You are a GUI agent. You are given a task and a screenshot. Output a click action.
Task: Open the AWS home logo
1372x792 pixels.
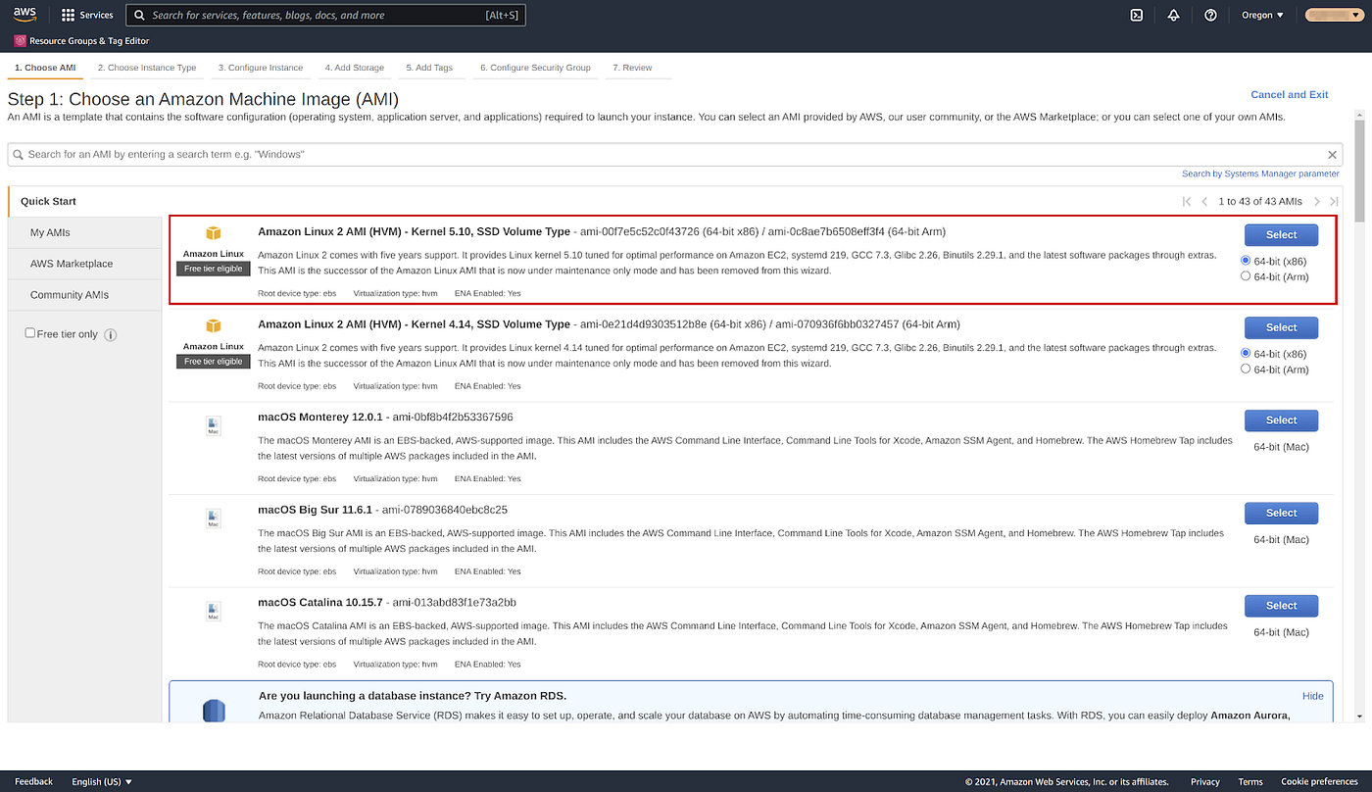pyautogui.click(x=24, y=15)
